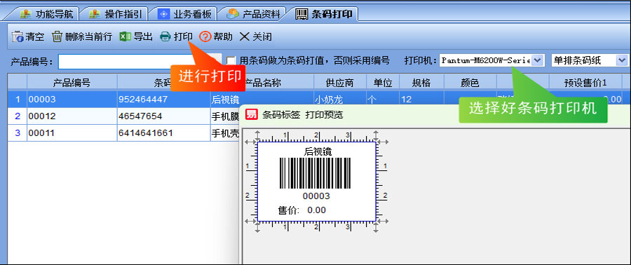The width and height of the screenshot is (631, 265).
Task: Click the barcode label preview thumbnail
Action: [317, 182]
